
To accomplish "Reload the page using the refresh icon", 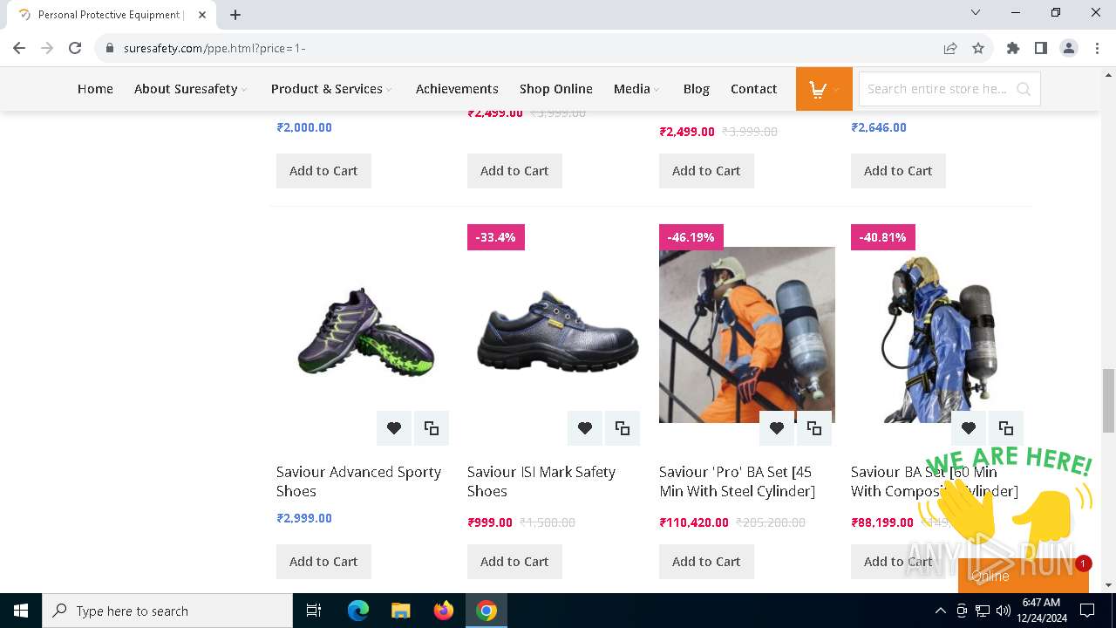I will point(75,48).
